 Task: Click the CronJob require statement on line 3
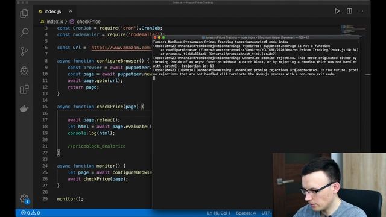point(110,28)
